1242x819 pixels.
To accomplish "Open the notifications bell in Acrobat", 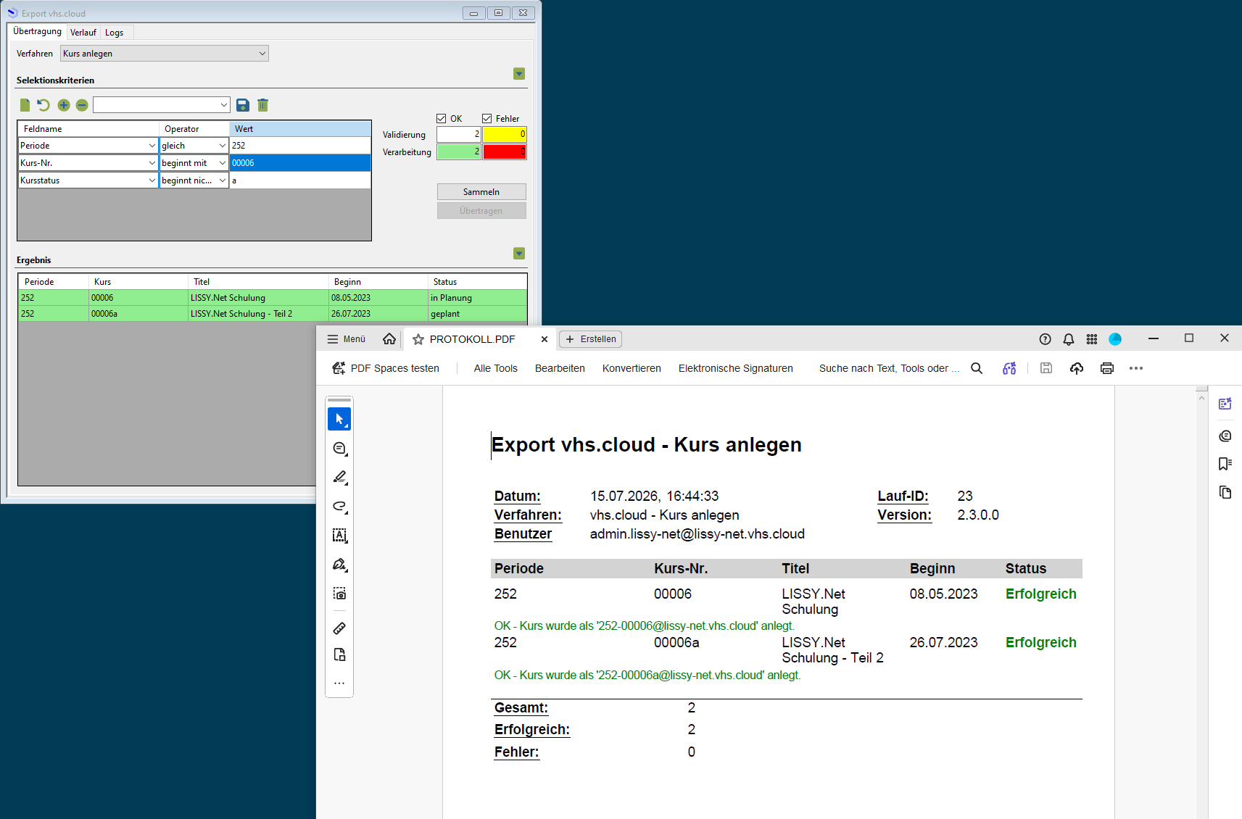I will [x=1069, y=339].
